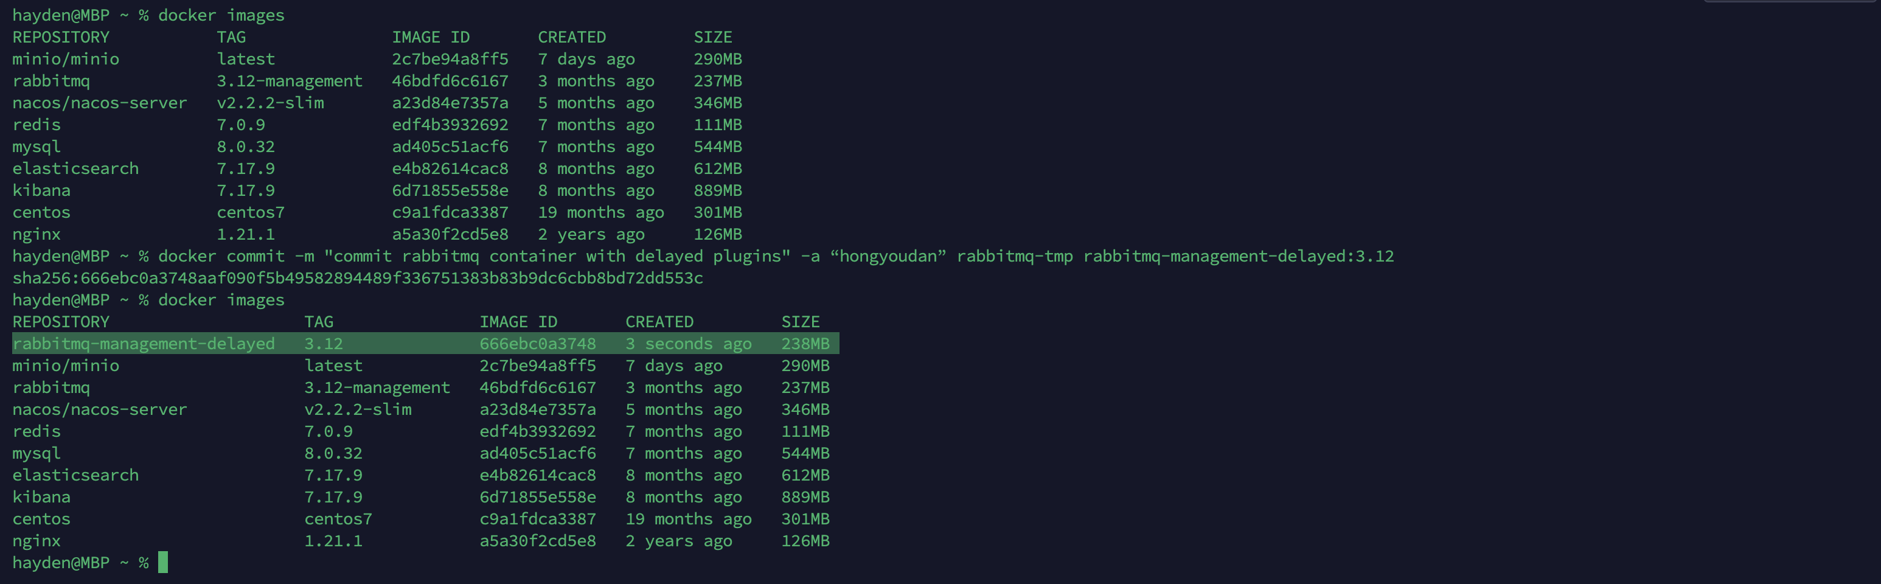Click the "docker images" command on the first line
This screenshot has height=584, width=1881.
[x=221, y=15]
